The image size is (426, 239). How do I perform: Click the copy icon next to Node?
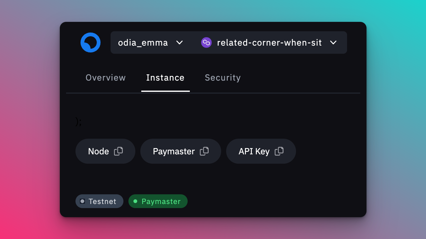(118, 151)
